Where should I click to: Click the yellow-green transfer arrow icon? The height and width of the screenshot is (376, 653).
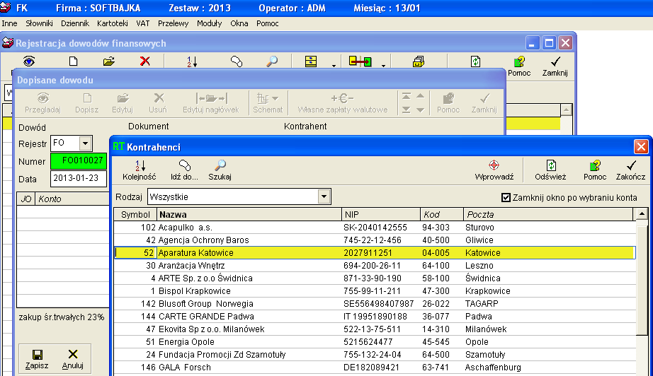360,61
